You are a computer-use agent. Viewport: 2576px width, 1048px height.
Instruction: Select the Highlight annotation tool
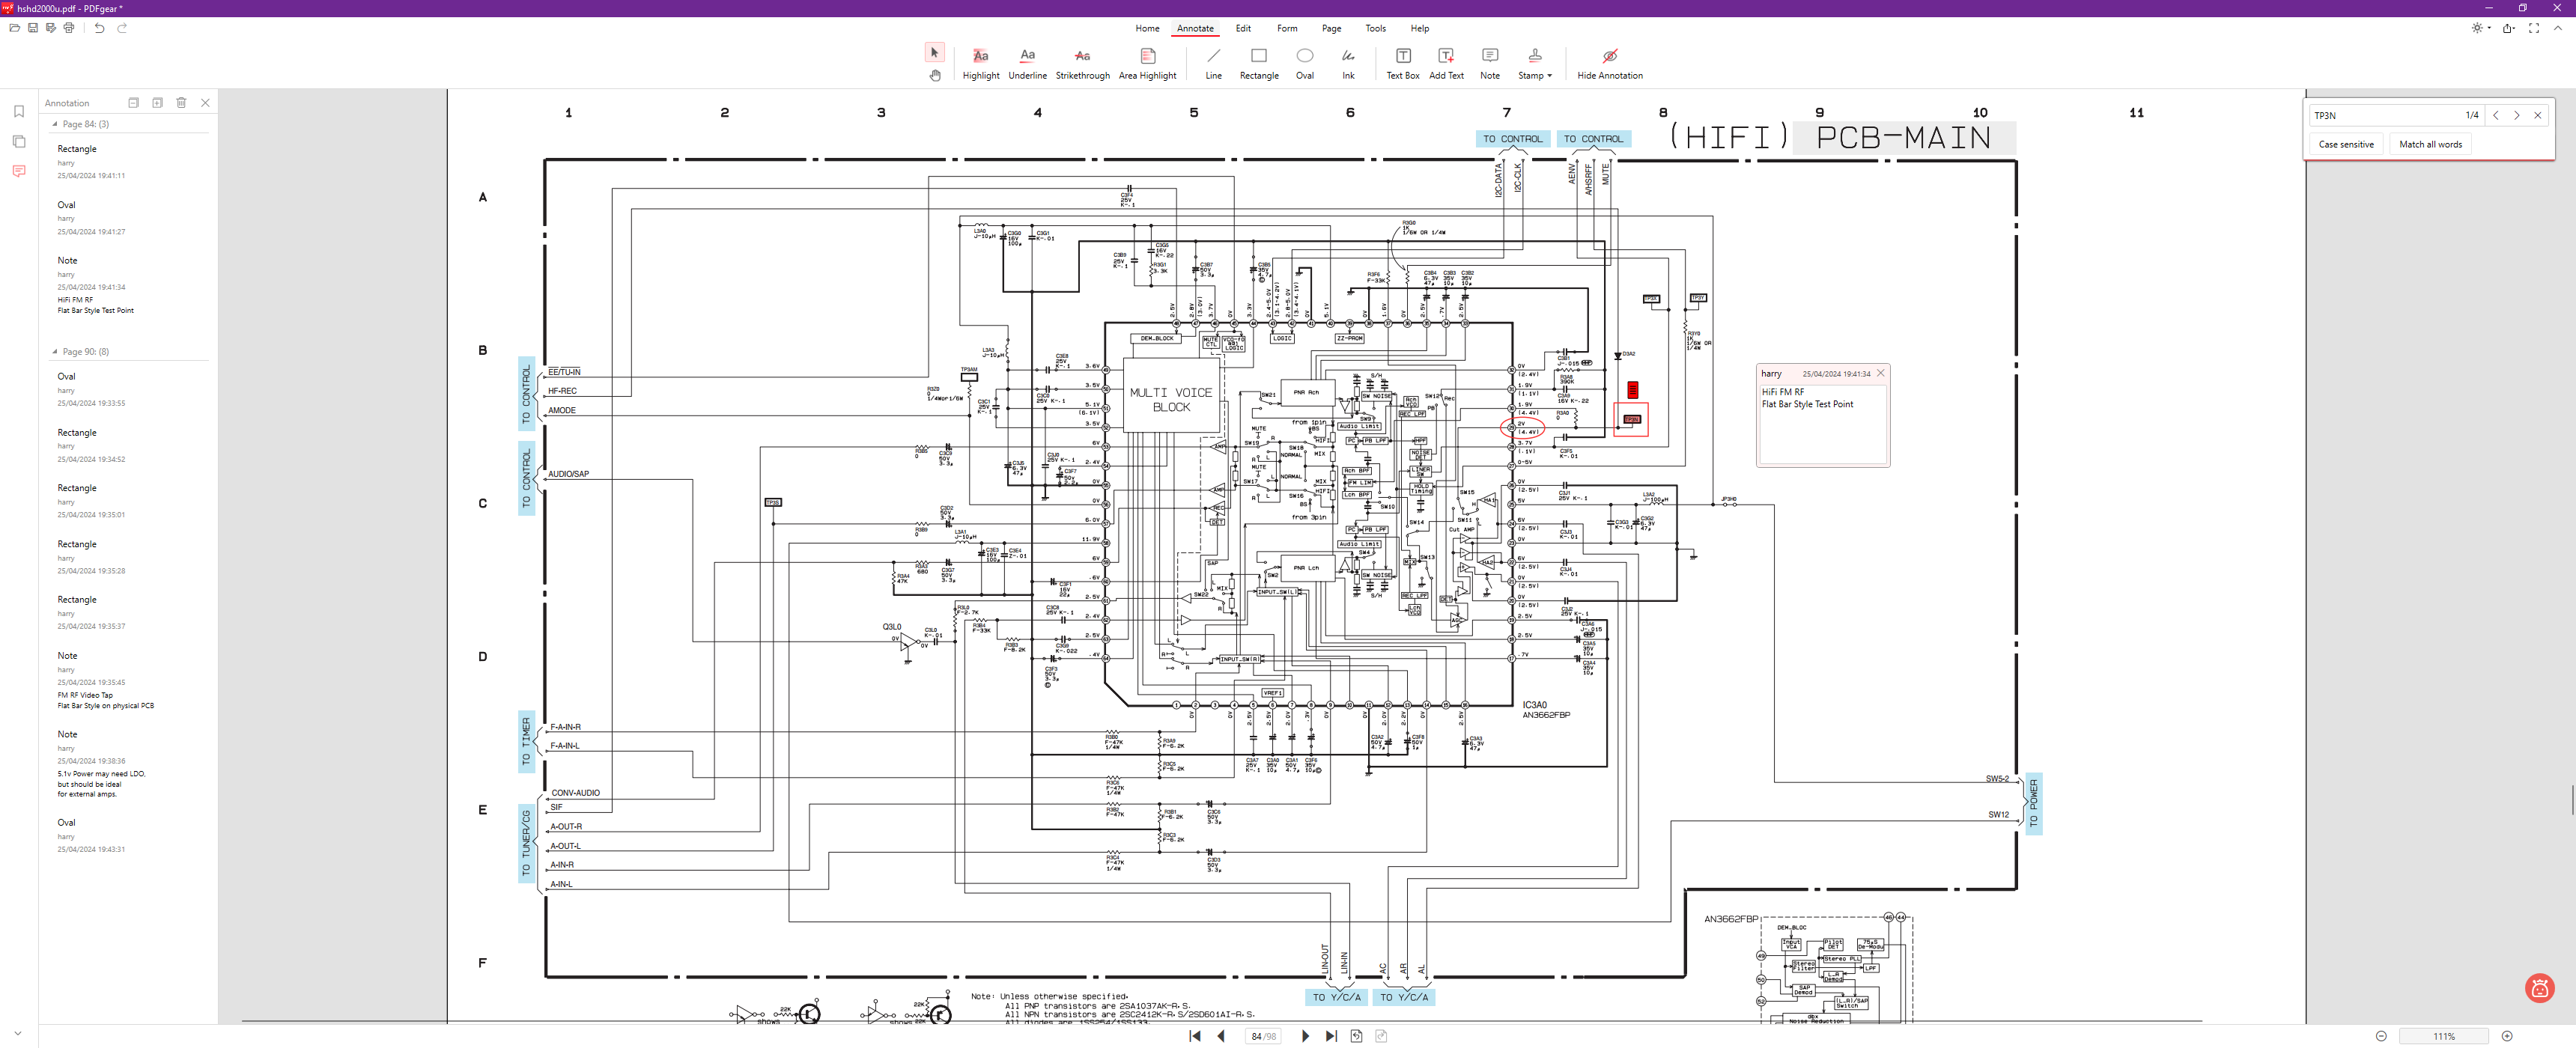[x=980, y=62]
